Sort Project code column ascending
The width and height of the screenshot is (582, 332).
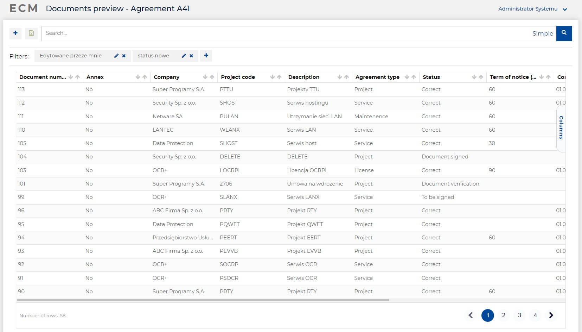click(279, 77)
